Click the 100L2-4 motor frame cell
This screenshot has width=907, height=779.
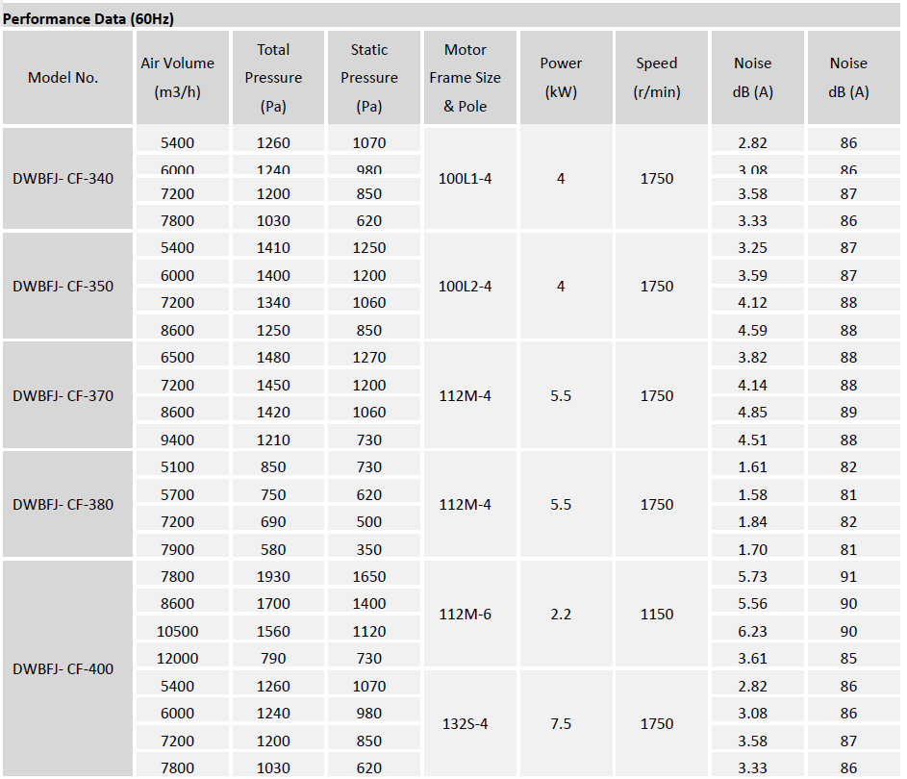coord(466,287)
